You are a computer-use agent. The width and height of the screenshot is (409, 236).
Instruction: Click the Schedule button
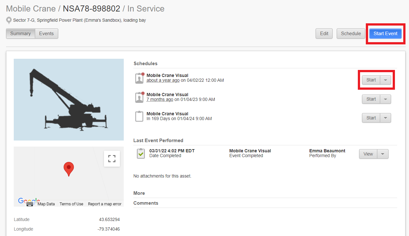pyautogui.click(x=351, y=34)
